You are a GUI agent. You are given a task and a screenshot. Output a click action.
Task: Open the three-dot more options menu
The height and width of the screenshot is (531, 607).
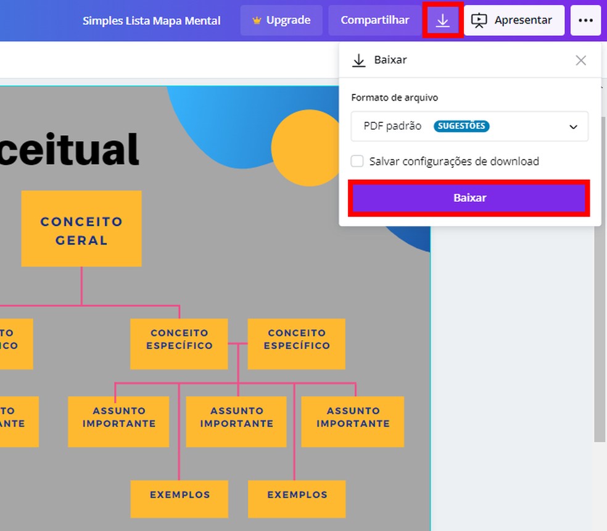pos(585,20)
